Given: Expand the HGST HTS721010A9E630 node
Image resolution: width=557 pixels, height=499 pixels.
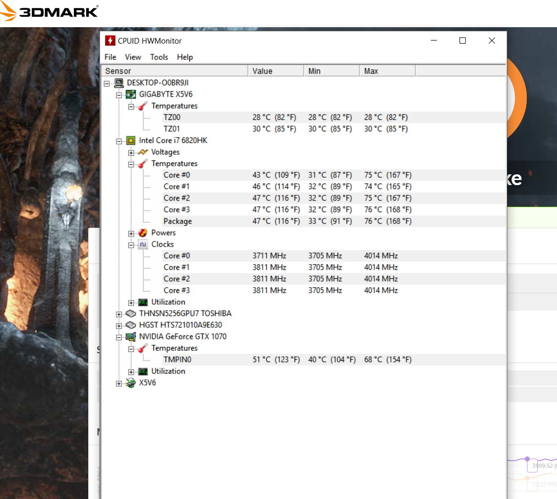Looking at the screenshot, I should [119, 326].
